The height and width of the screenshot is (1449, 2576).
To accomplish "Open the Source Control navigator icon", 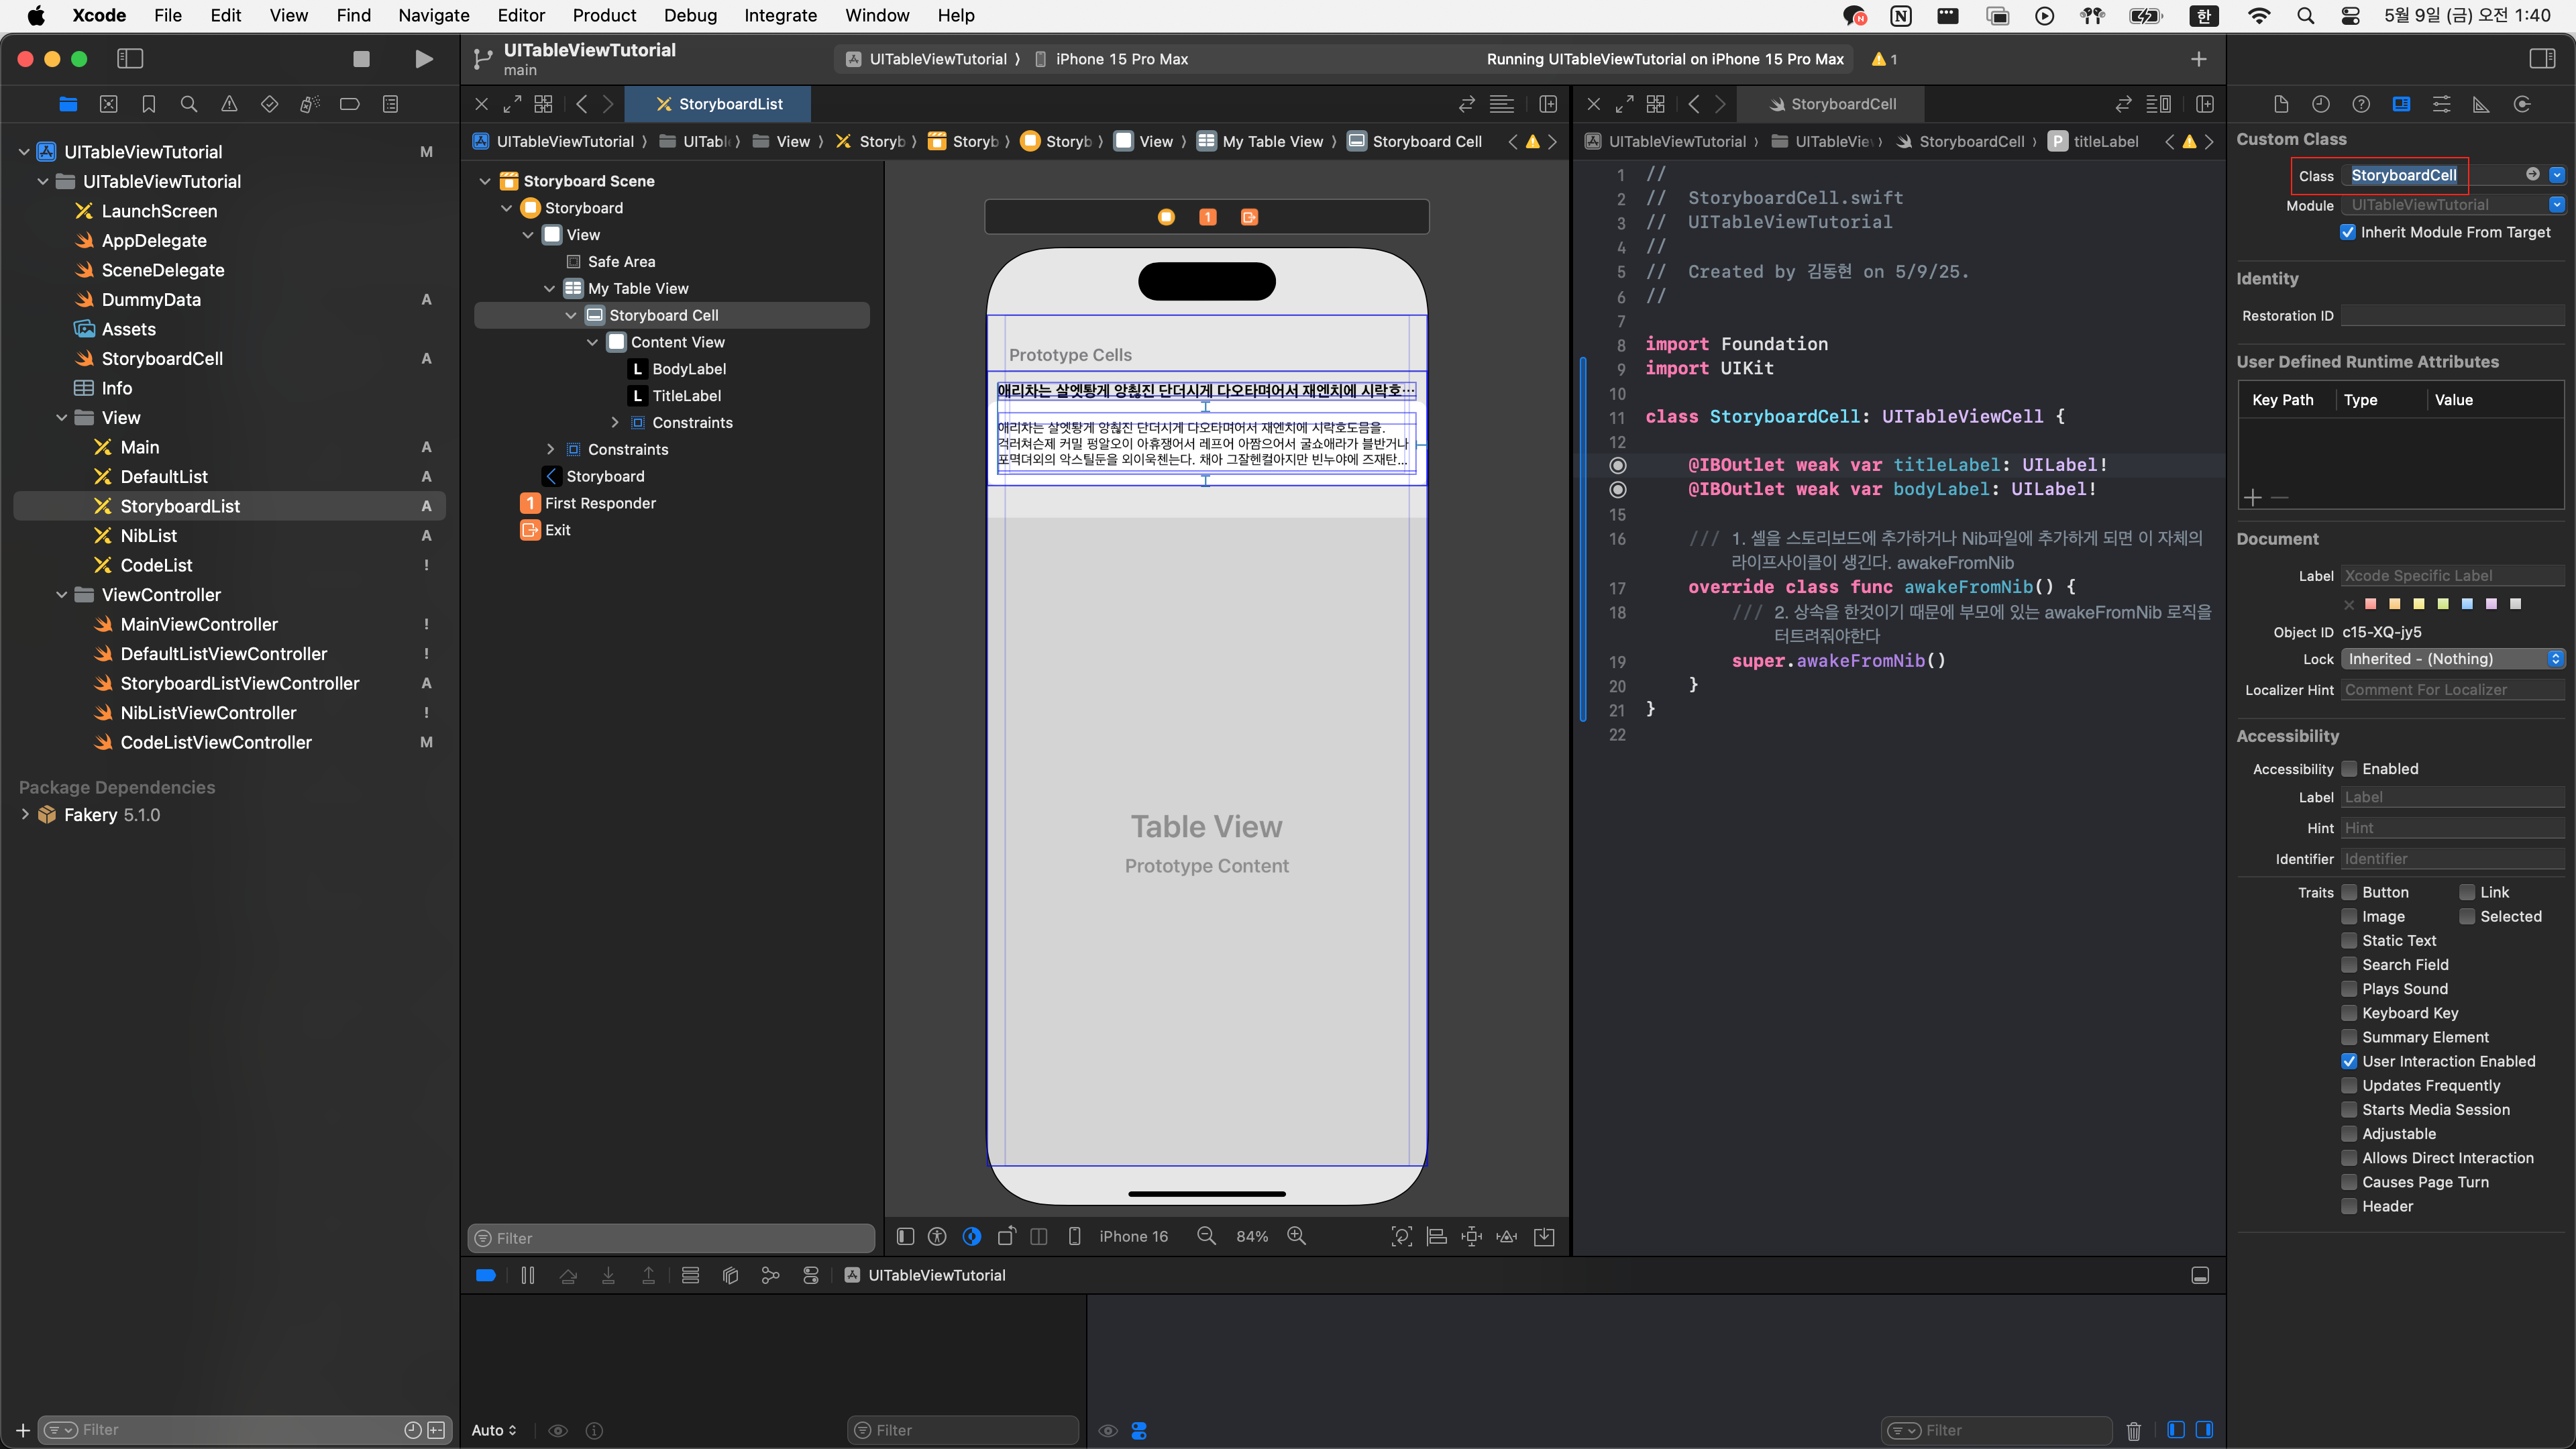I will 109,104.
